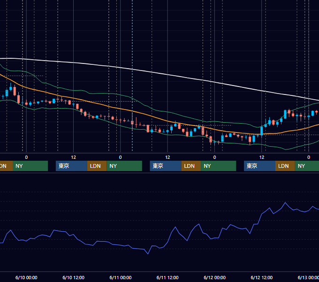Select the NY session block spanning 6/11 00:00
Image resolution: width=319 pixels, height=282 pixels.
[124, 166]
